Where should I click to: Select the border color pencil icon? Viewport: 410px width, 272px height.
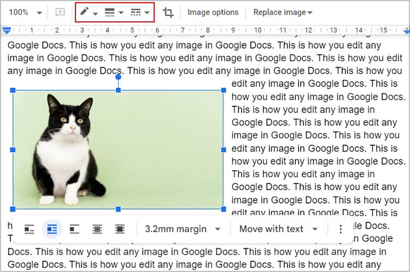pos(84,11)
